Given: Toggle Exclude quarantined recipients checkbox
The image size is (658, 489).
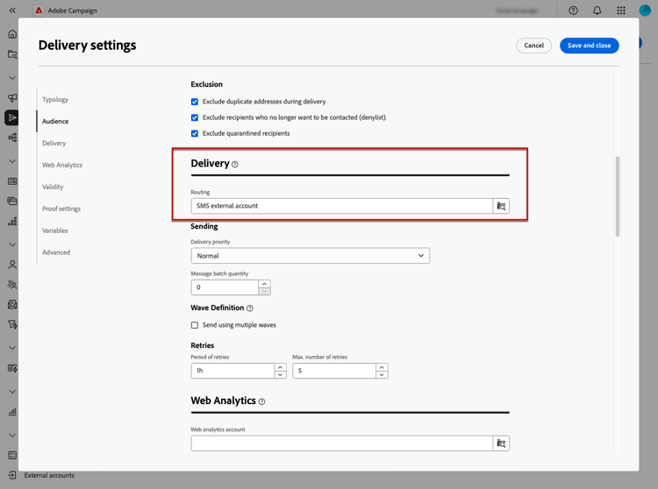Looking at the screenshot, I should tap(195, 133).
